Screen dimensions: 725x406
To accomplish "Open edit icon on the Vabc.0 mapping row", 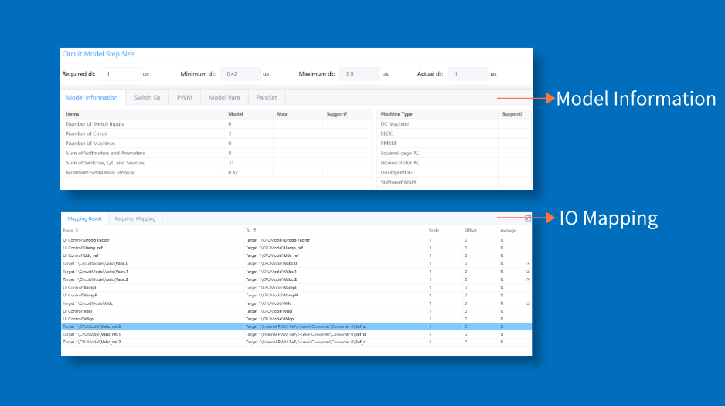I will pyautogui.click(x=528, y=263).
